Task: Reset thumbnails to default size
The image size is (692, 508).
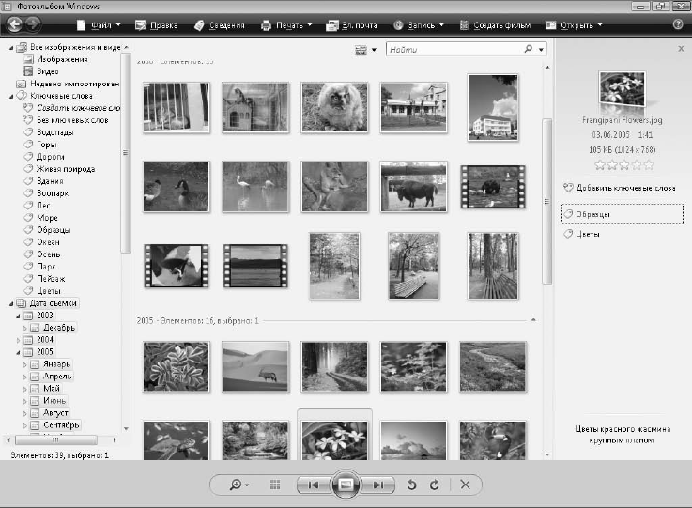Action: (x=275, y=485)
